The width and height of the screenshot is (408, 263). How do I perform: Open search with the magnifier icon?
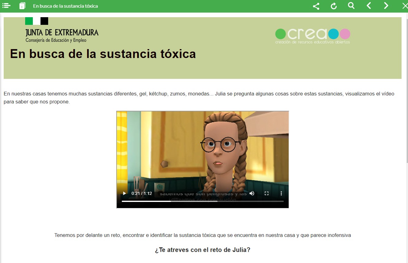tap(351, 6)
